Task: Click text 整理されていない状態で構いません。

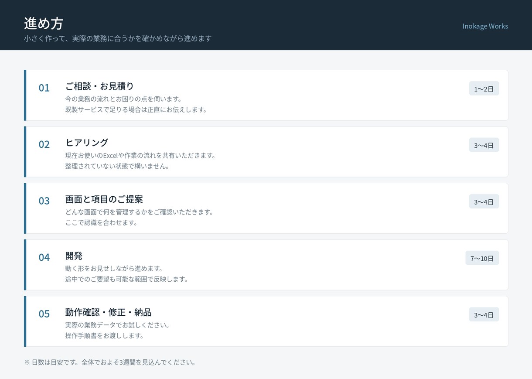Action: pyautogui.click(x=118, y=166)
